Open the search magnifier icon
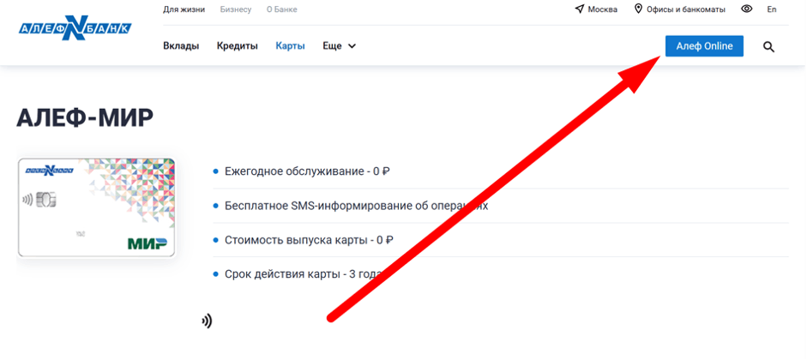 pyautogui.click(x=768, y=47)
